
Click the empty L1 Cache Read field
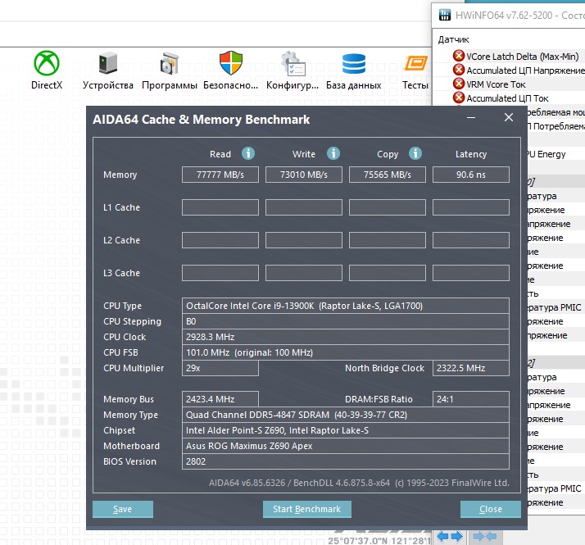coord(220,207)
